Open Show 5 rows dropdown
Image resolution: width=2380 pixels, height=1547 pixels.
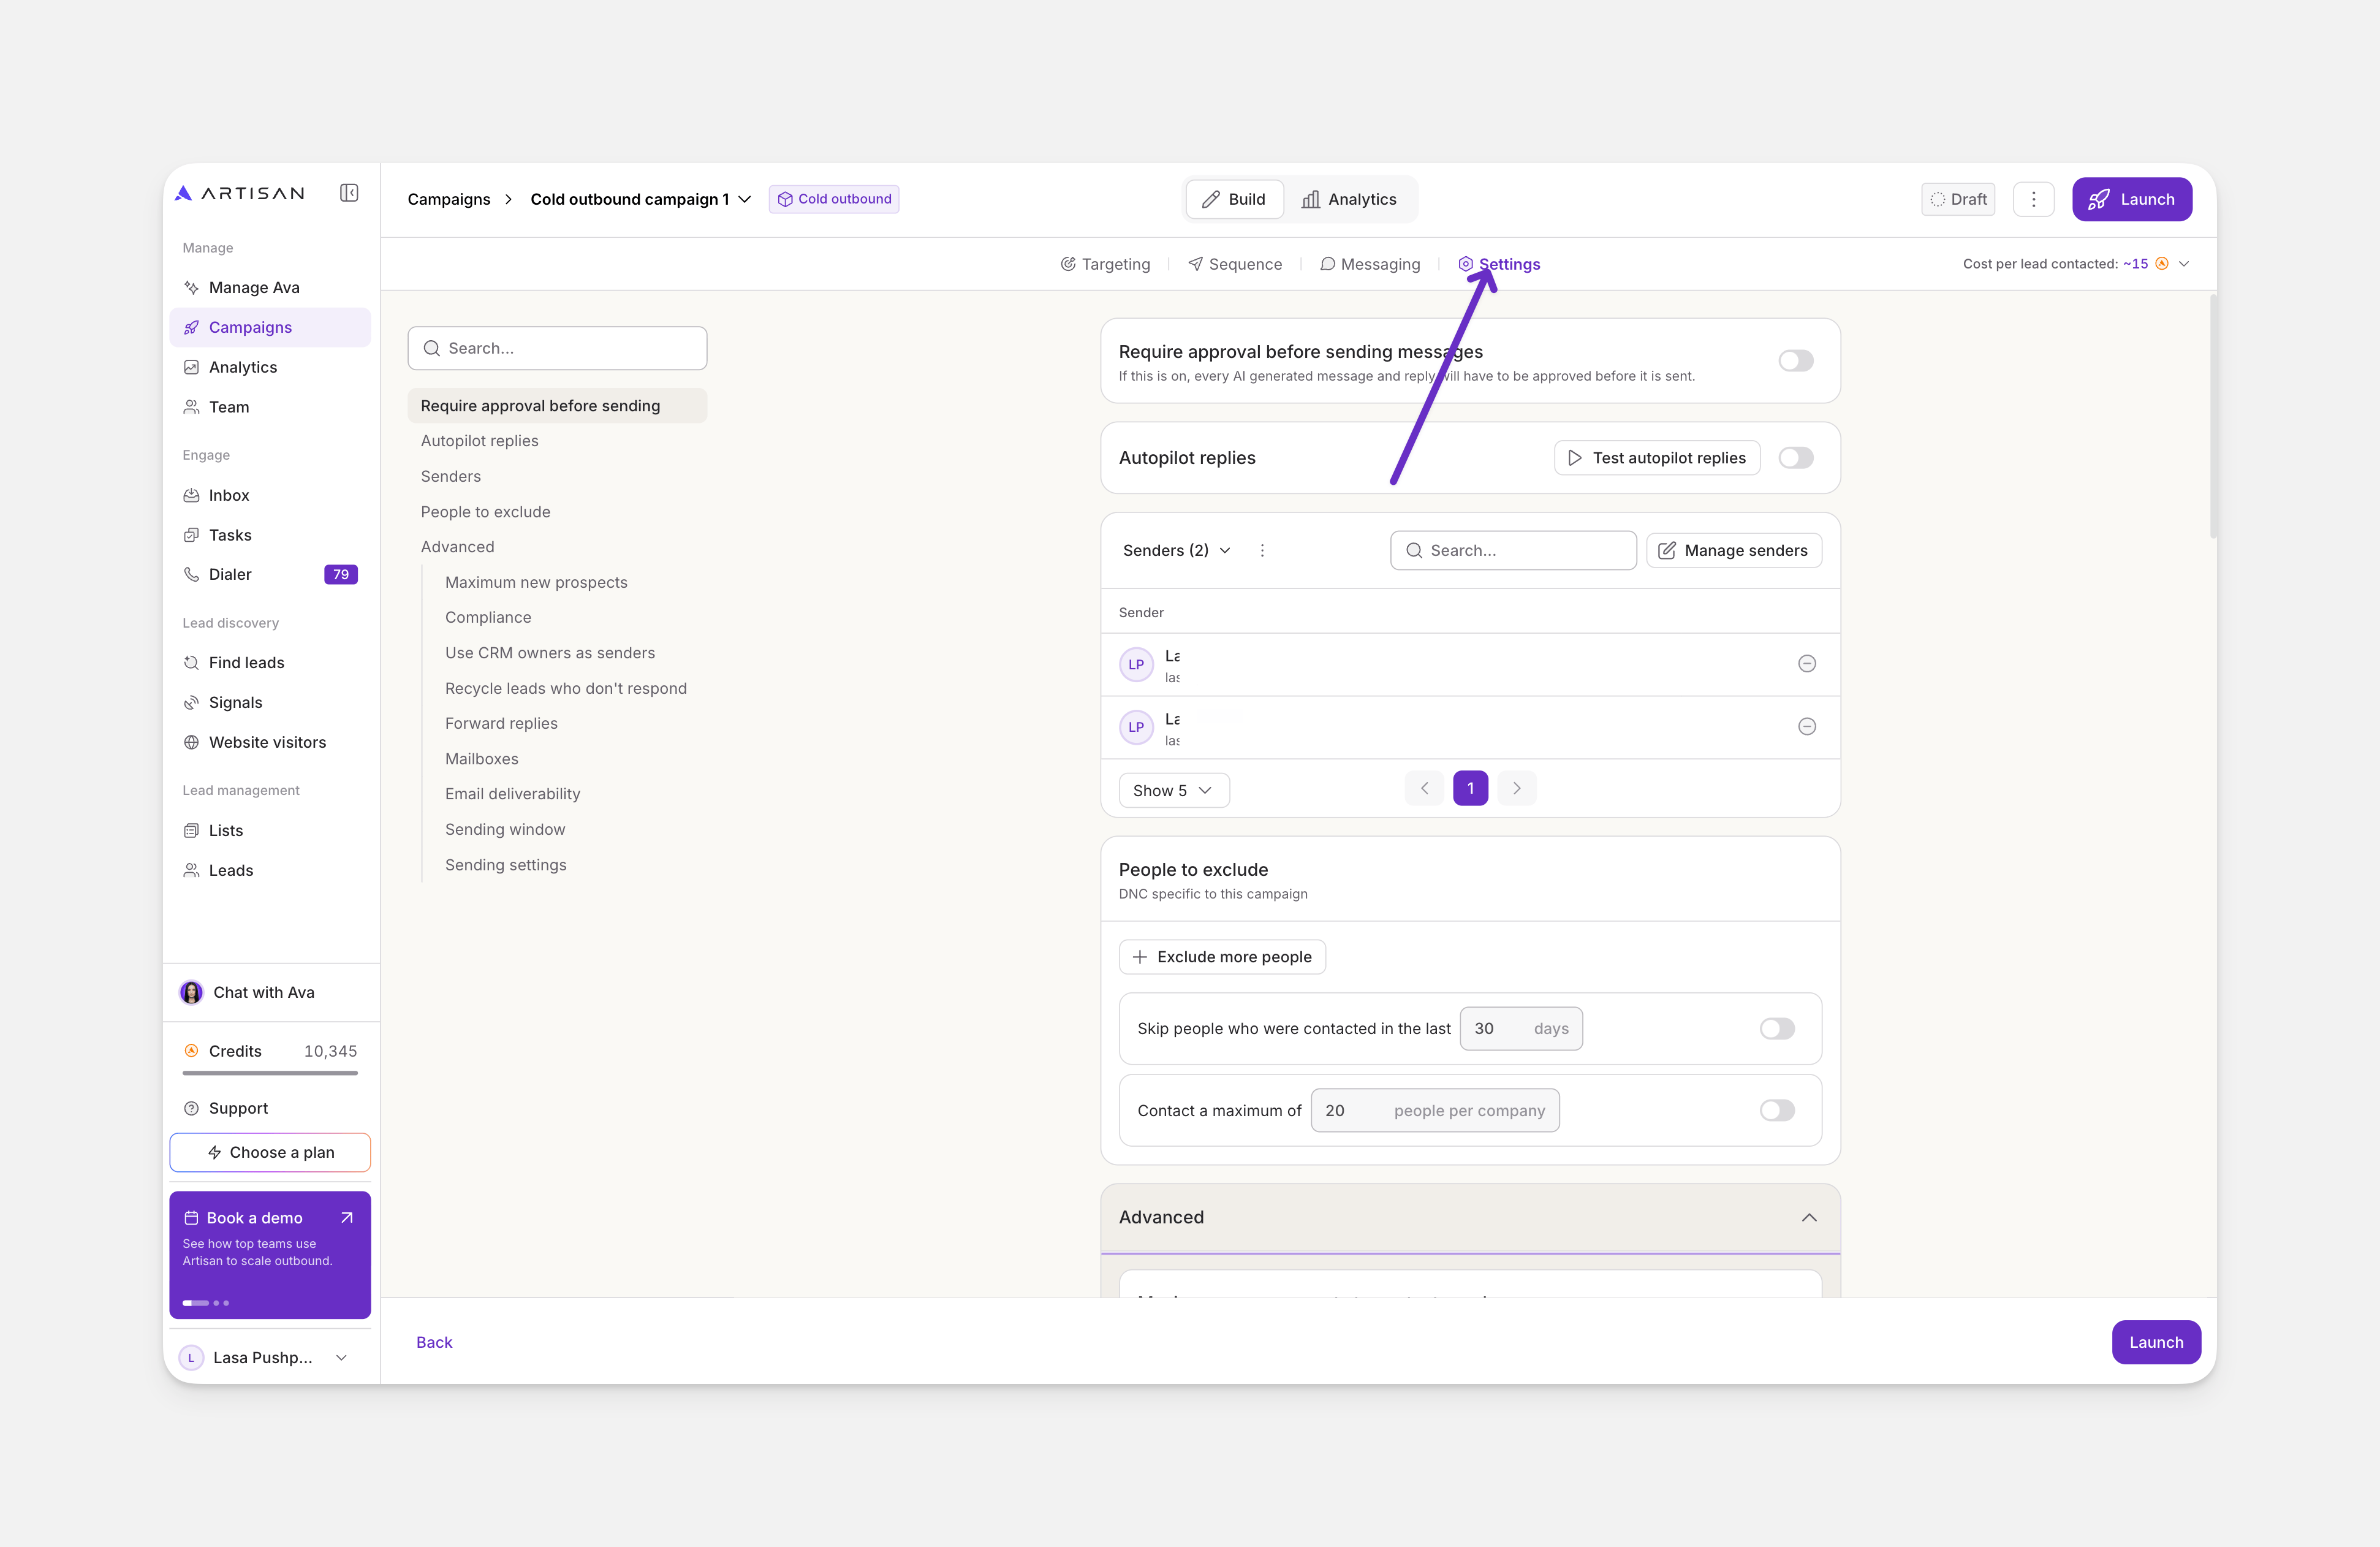click(1173, 791)
